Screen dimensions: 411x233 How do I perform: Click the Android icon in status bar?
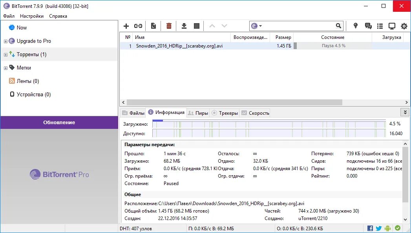pos(388,228)
